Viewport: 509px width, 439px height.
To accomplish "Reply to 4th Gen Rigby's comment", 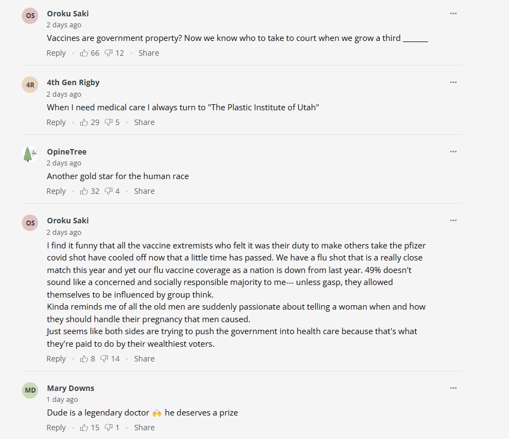I will click(x=56, y=122).
